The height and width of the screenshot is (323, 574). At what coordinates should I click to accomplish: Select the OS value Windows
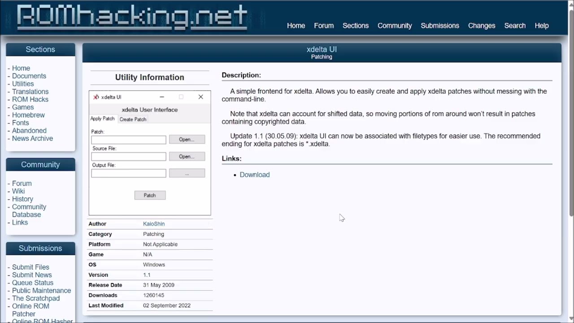tap(154, 265)
